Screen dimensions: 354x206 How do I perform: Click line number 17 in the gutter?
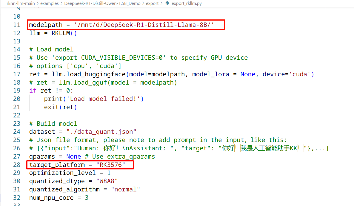point(17,74)
